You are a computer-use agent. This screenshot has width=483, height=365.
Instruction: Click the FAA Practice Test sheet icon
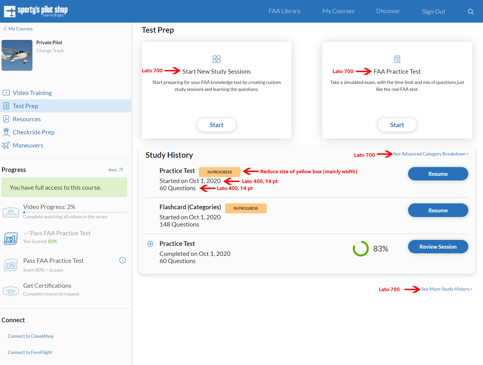tap(397, 59)
